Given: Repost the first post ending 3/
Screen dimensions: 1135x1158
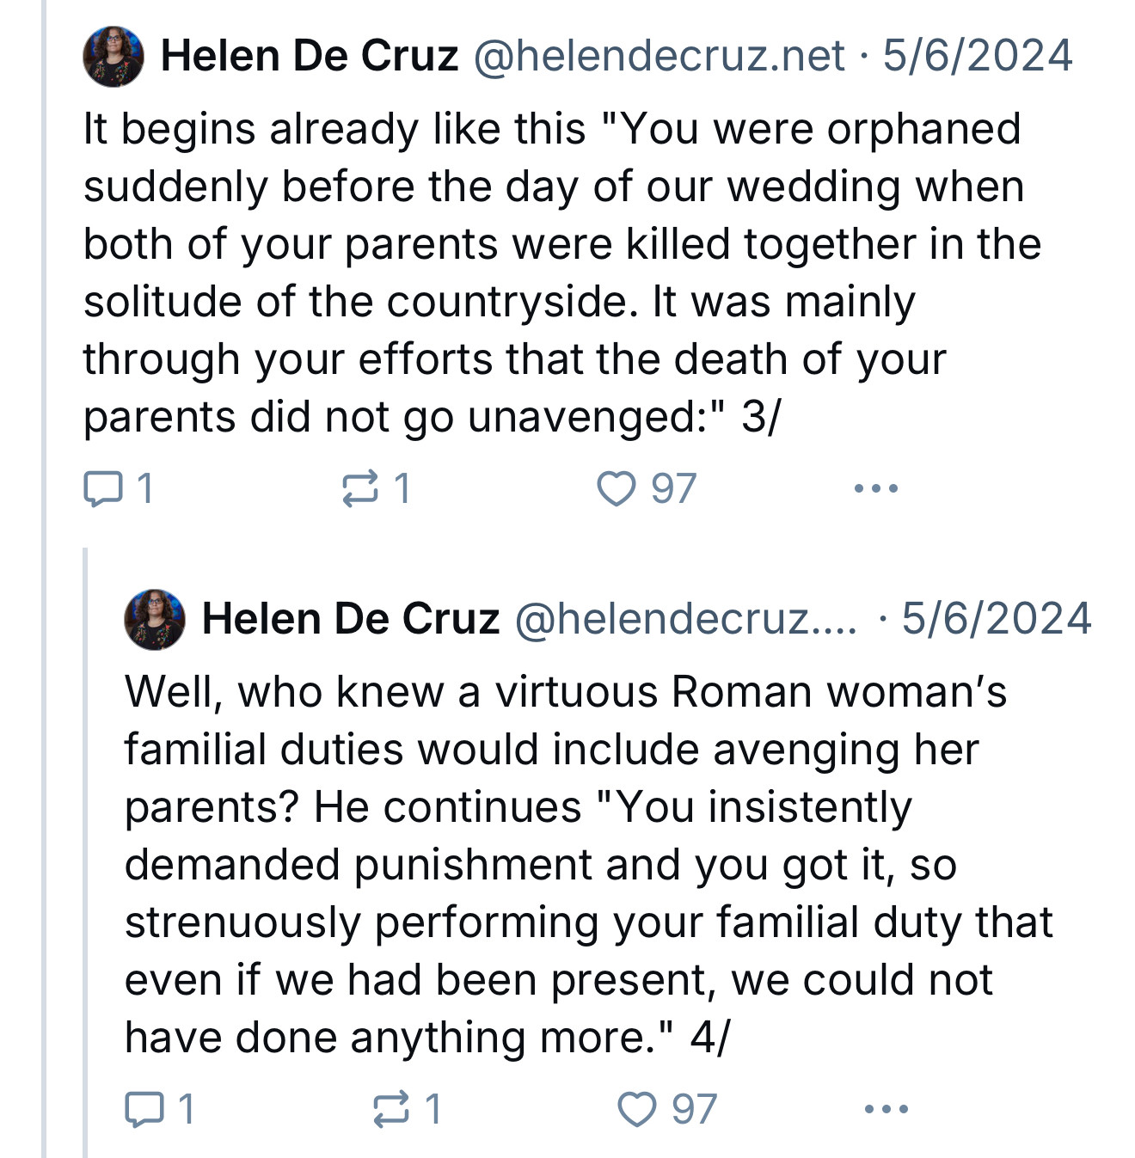Looking at the screenshot, I should point(359,489).
